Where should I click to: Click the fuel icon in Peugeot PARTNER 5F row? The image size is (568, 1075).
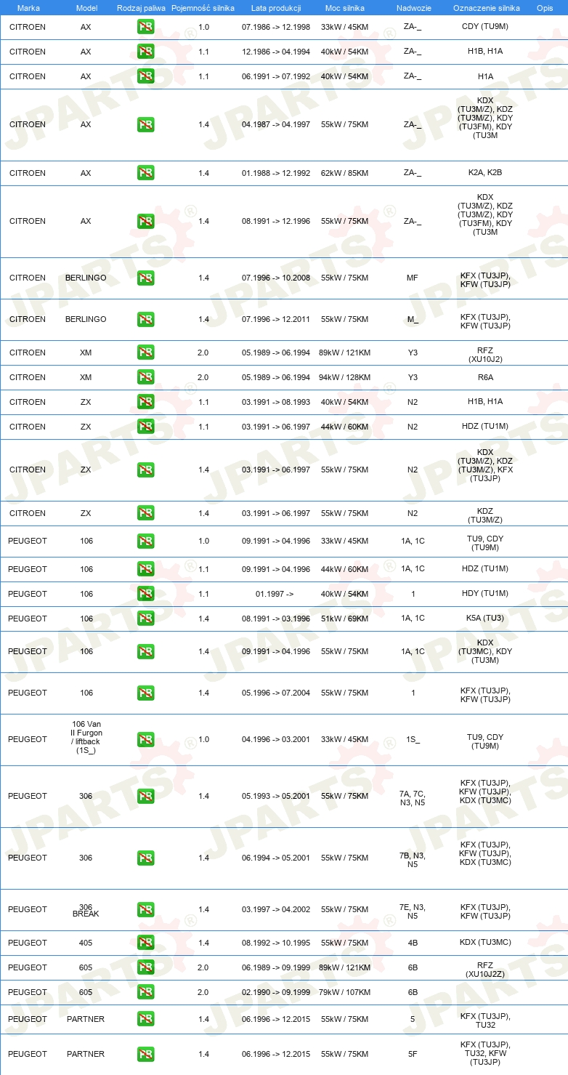[x=145, y=1055]
